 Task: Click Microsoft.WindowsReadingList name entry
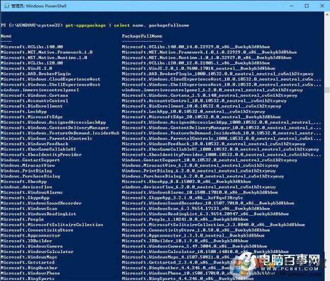[38, 214]
